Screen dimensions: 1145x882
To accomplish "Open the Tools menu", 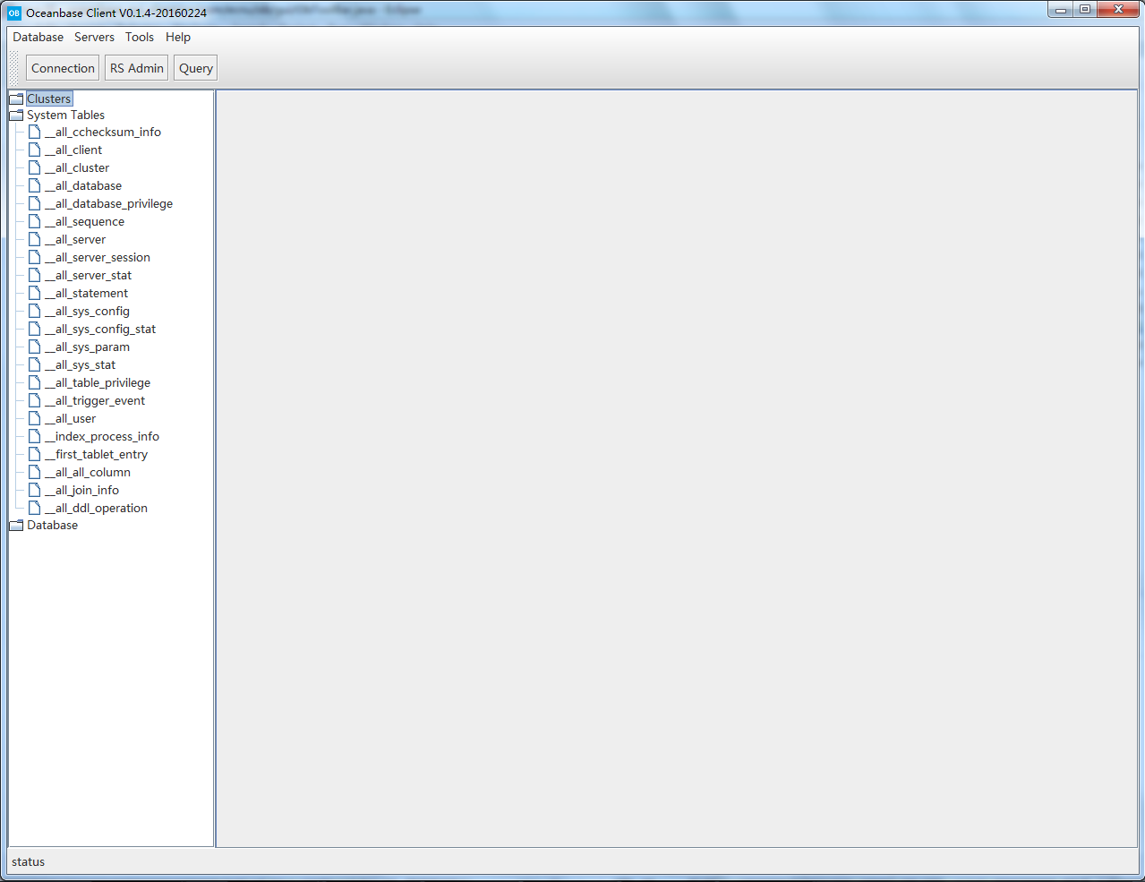I will 140,37.
